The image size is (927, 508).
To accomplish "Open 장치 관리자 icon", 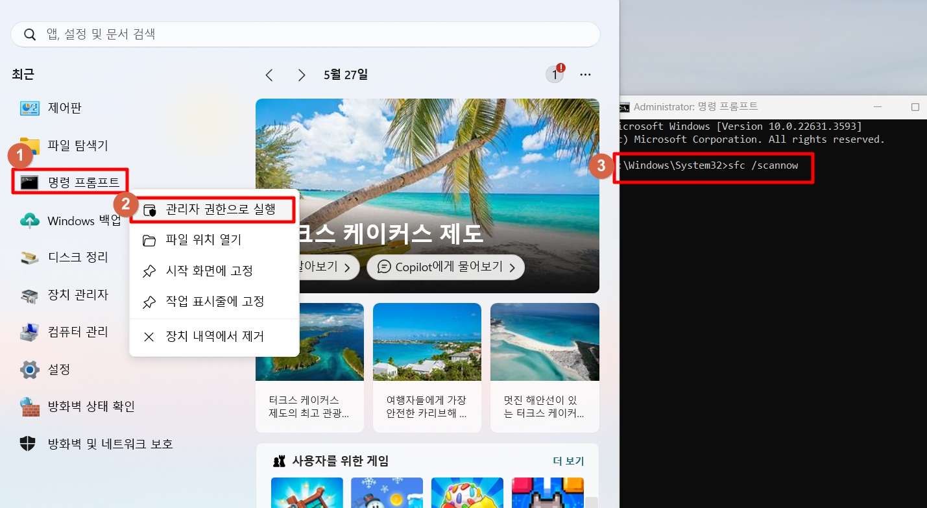I will coord(30,295).
